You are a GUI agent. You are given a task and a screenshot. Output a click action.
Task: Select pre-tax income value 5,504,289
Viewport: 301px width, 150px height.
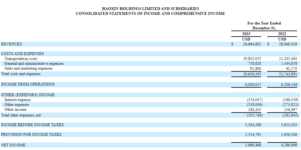click(x=253, y=125)
